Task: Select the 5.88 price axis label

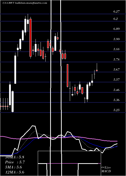Action: click(x=116, y=49)
